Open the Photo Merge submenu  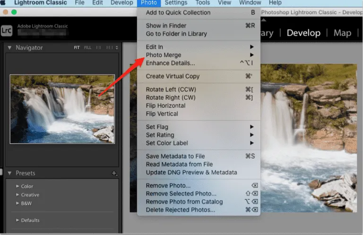tap(199, 55)
